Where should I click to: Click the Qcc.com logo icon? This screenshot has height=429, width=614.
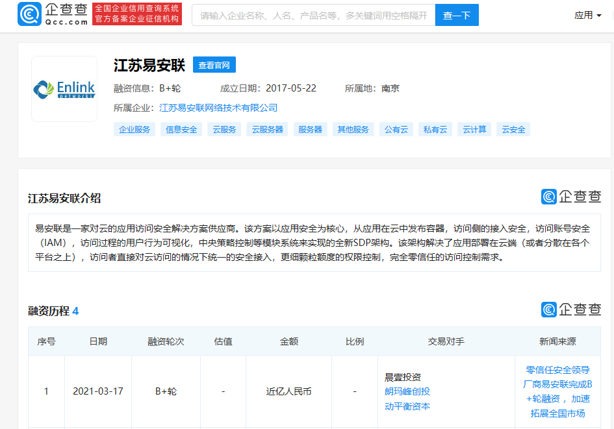tap(29, 14)
